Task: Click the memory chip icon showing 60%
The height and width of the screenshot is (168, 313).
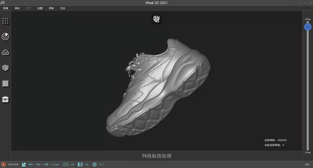Action: click(66, 164)
